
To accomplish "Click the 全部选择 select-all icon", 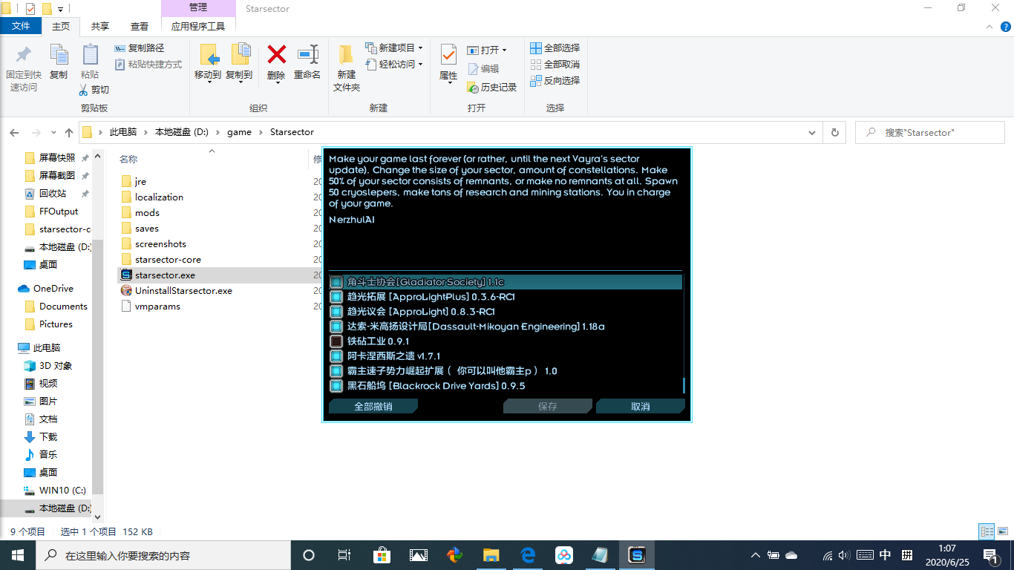I will pos(536,47).
